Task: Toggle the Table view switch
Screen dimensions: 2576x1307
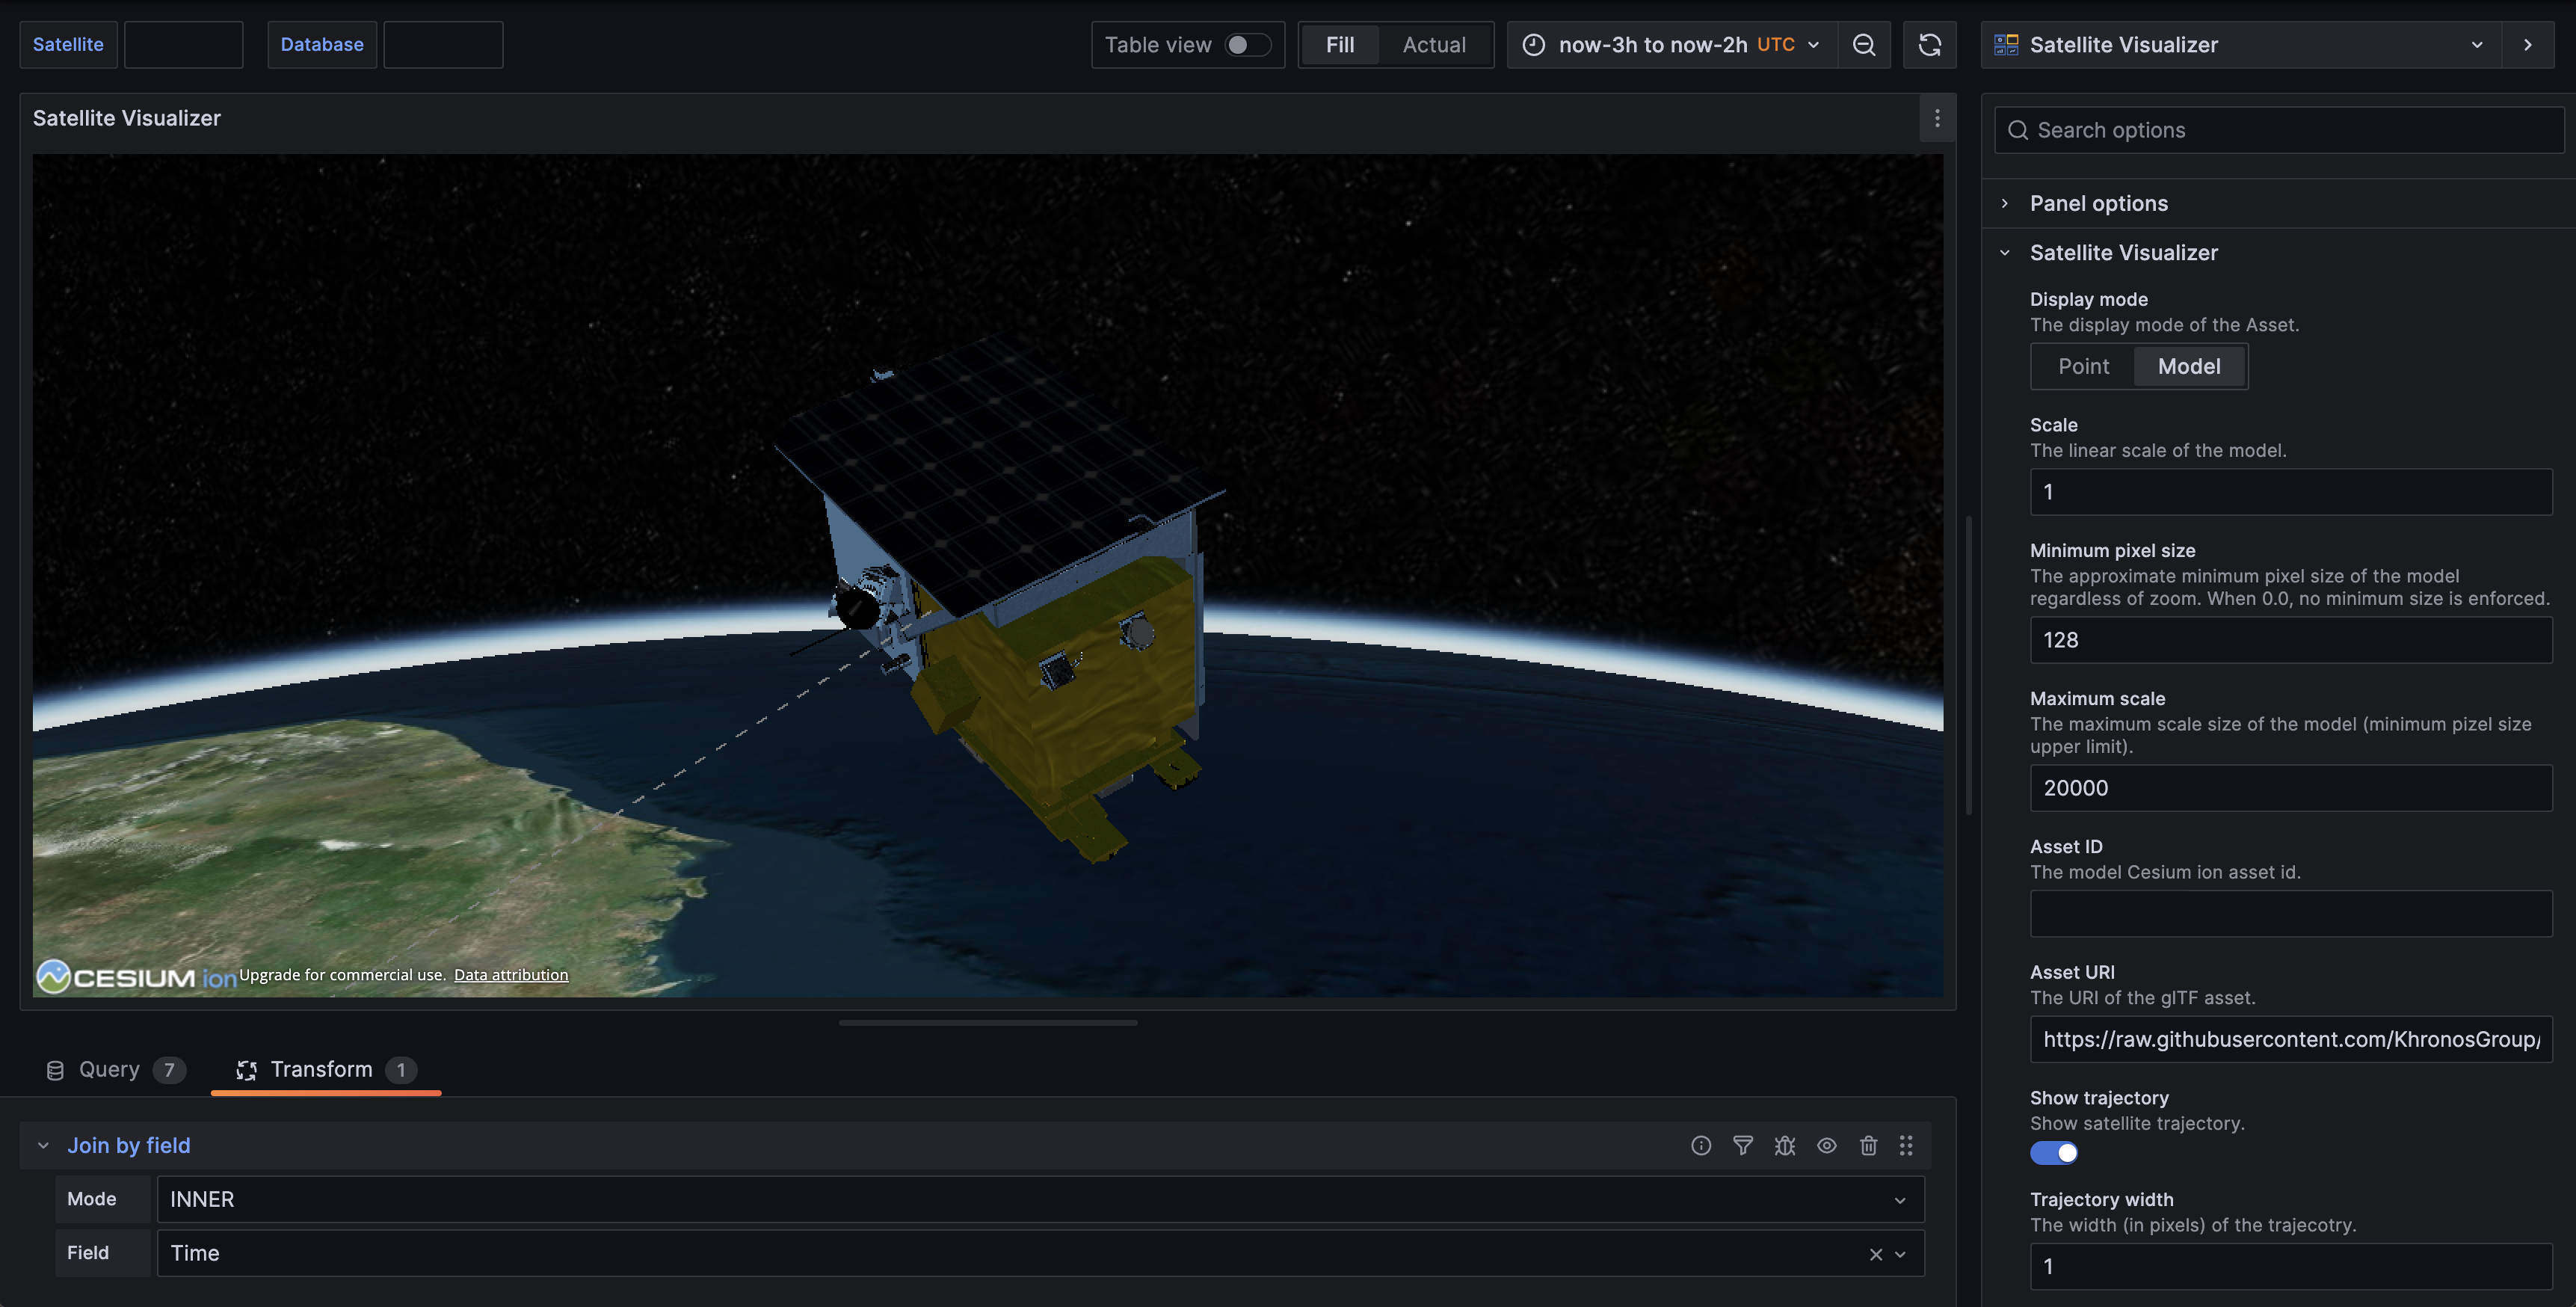Action: [x=1246, y=45]
